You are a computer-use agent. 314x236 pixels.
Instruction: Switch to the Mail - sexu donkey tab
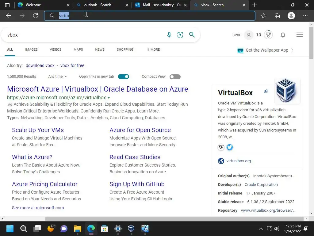(162, 5)
